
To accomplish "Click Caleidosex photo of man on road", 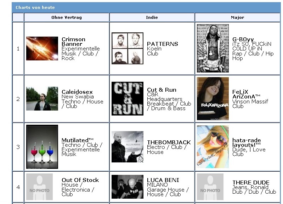I will 42,99.
